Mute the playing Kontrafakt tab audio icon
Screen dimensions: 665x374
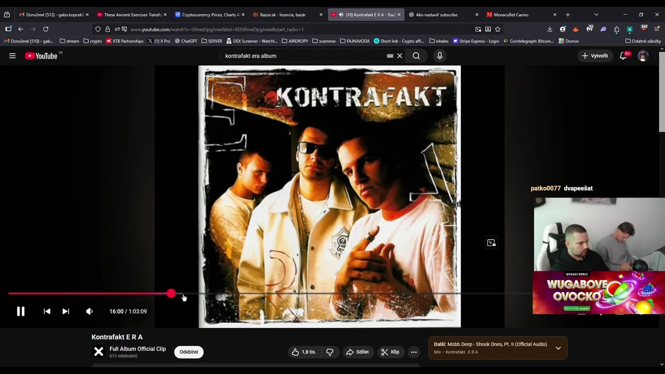pyautogui.click(x=341, y=15)
